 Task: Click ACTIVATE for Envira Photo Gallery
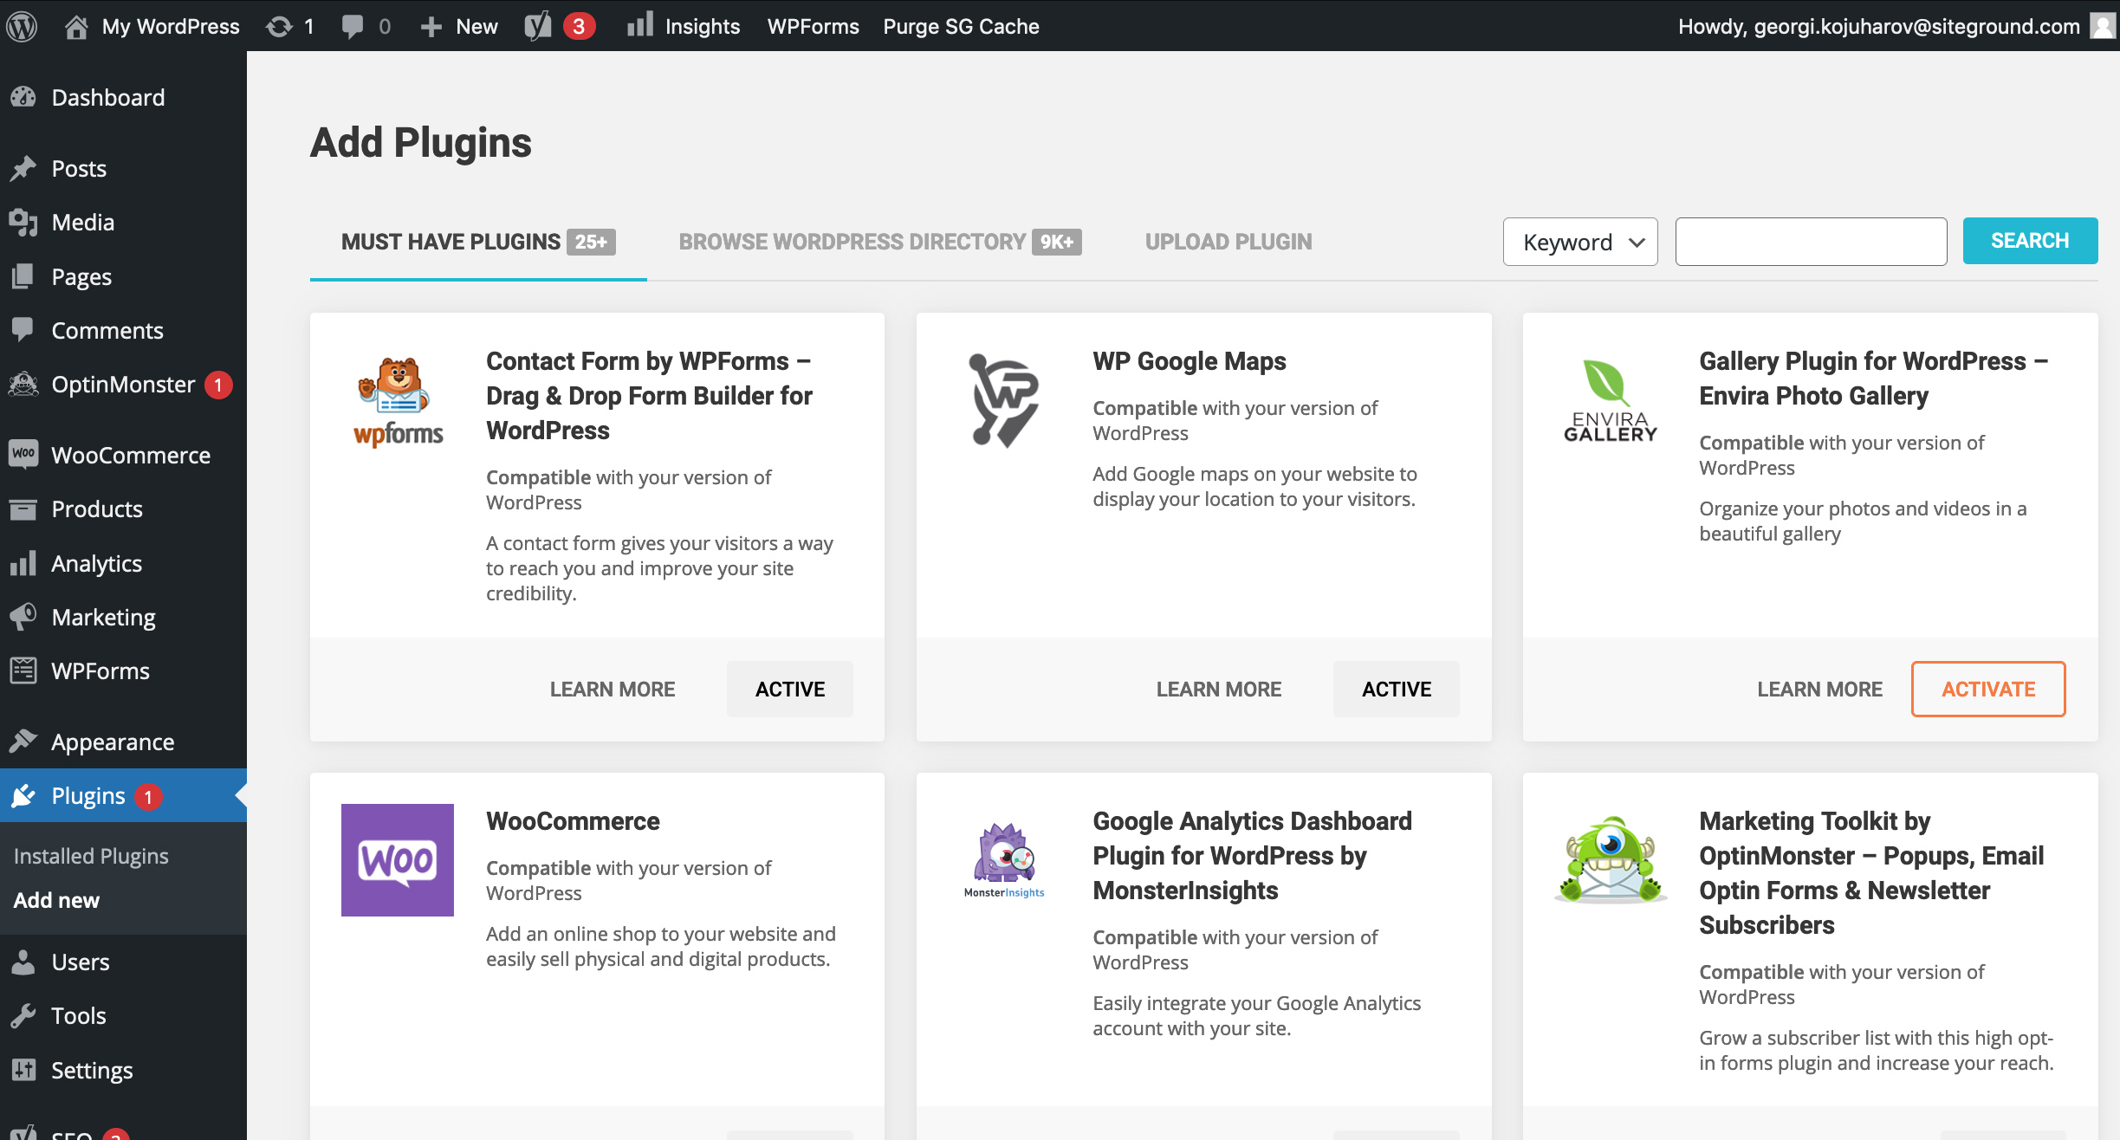pos(1988,689)
